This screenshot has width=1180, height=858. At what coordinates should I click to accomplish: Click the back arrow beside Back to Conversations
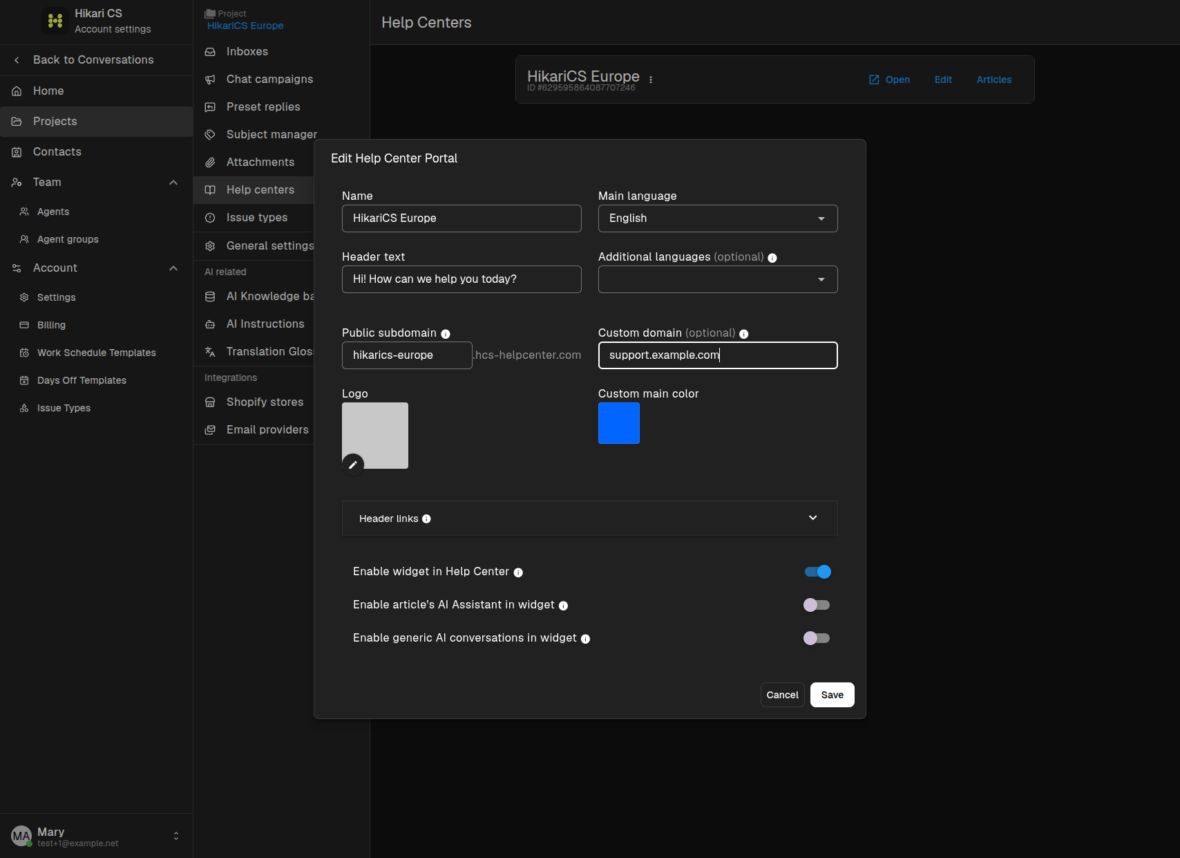click(x=17, y=60)
